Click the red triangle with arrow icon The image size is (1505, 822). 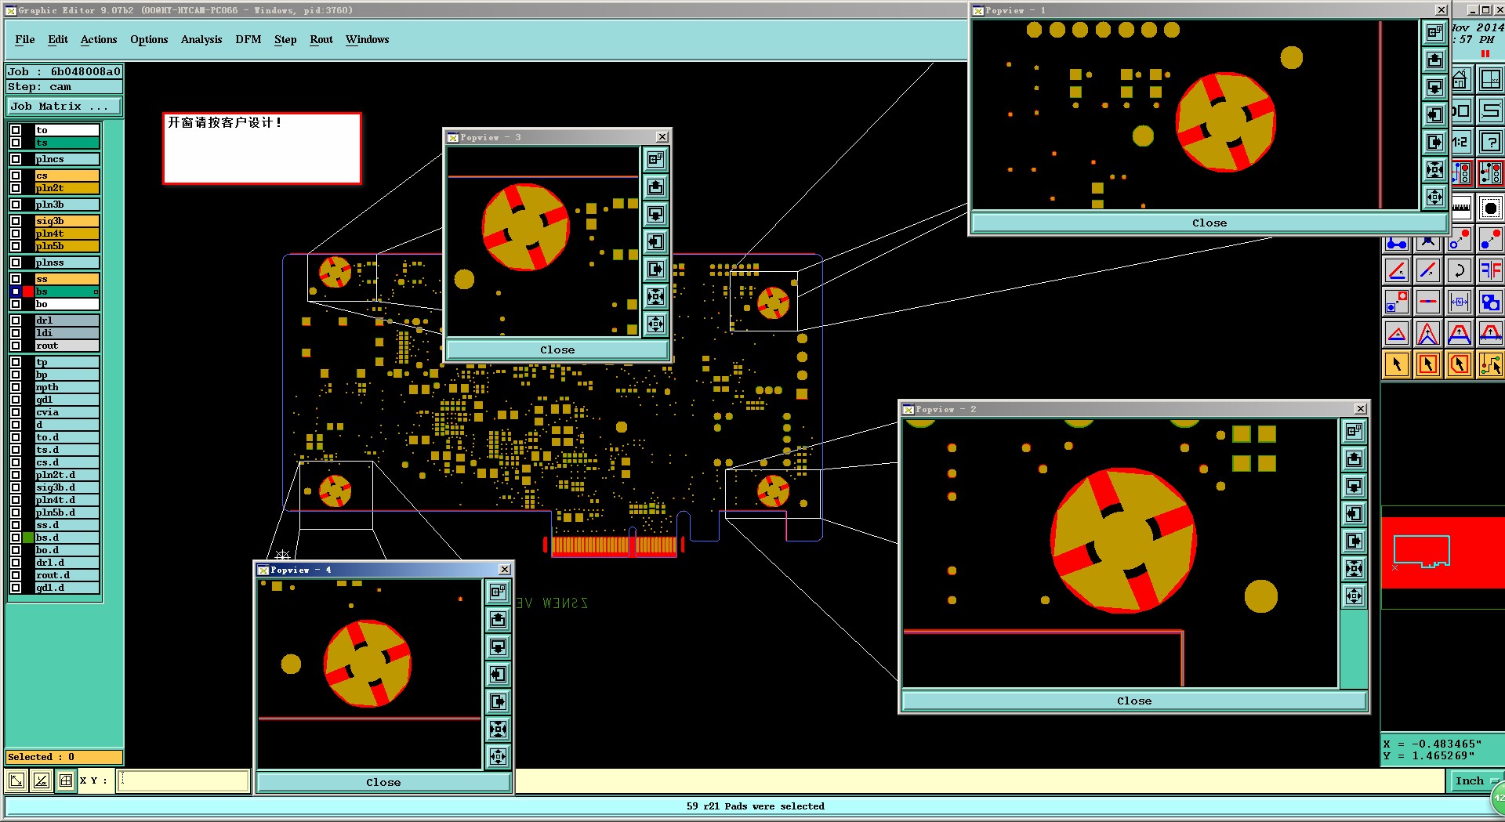[x=1397, y=333]
